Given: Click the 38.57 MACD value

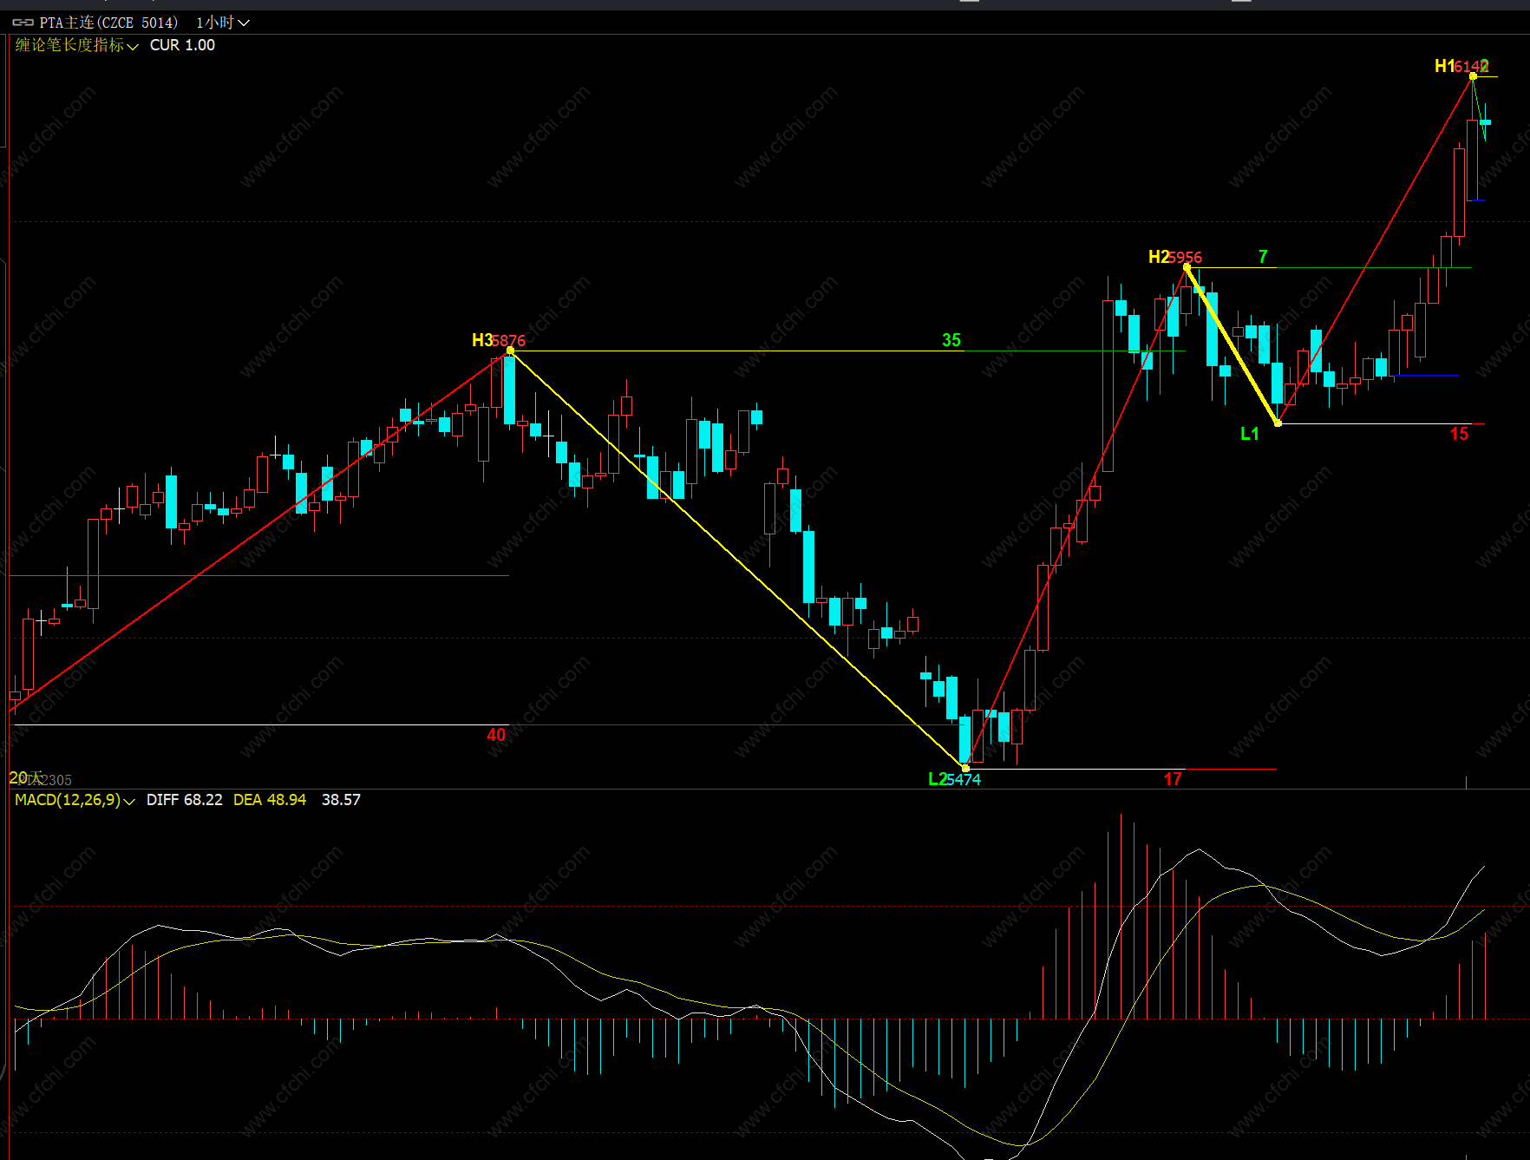Looking at the screenshot, I should click(x=341, y=800).
